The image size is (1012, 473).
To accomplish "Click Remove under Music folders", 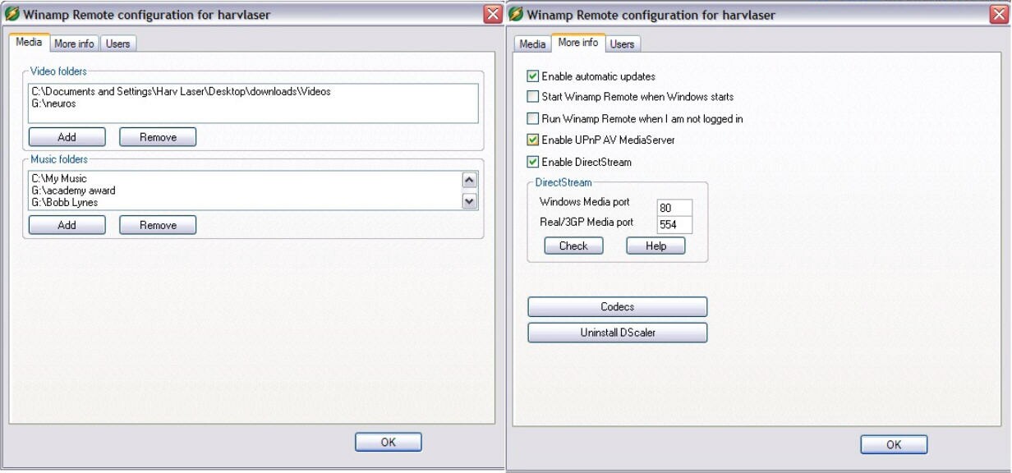I will [x=158, y=225].
